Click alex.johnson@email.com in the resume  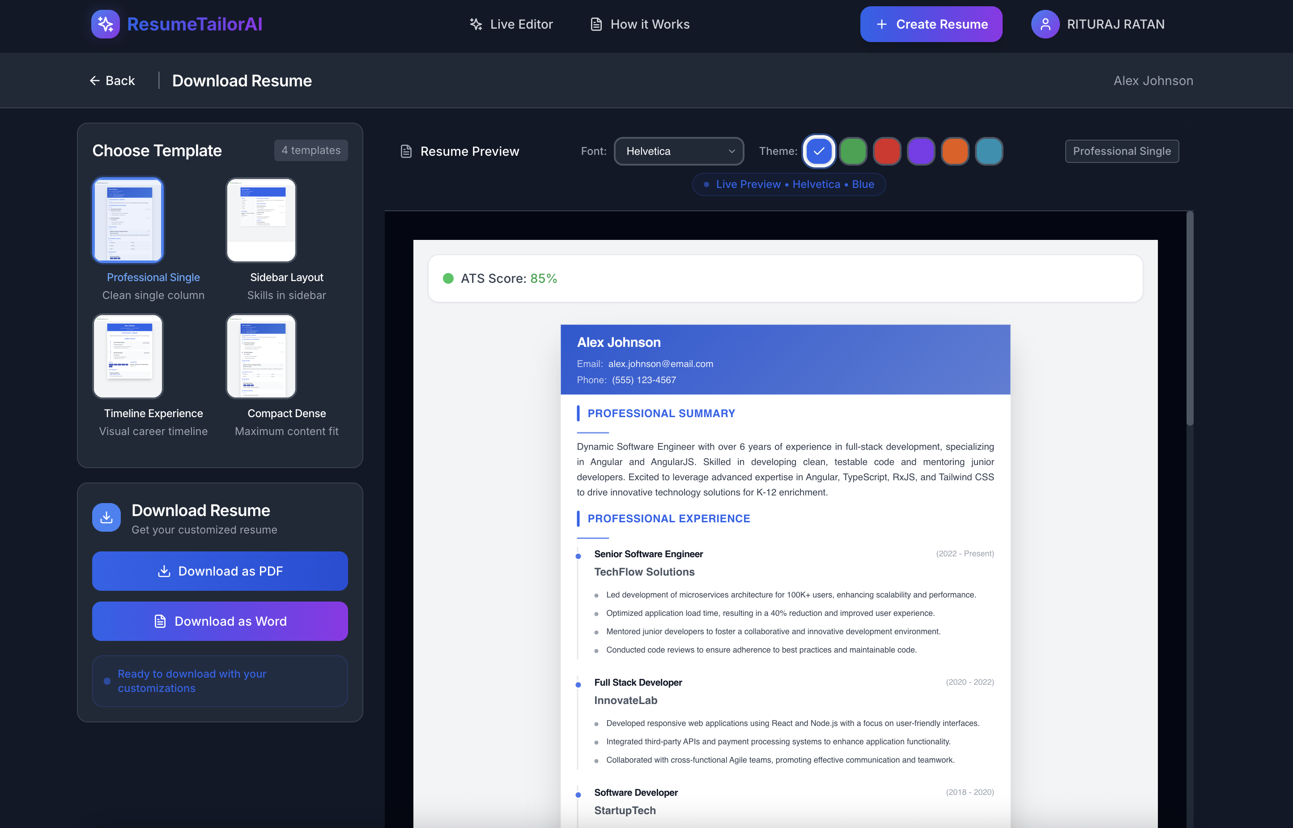point(660,364)
